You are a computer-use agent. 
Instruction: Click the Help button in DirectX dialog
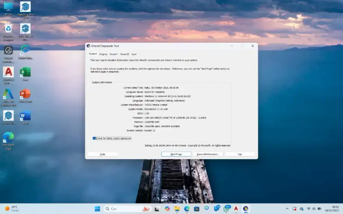103,154
